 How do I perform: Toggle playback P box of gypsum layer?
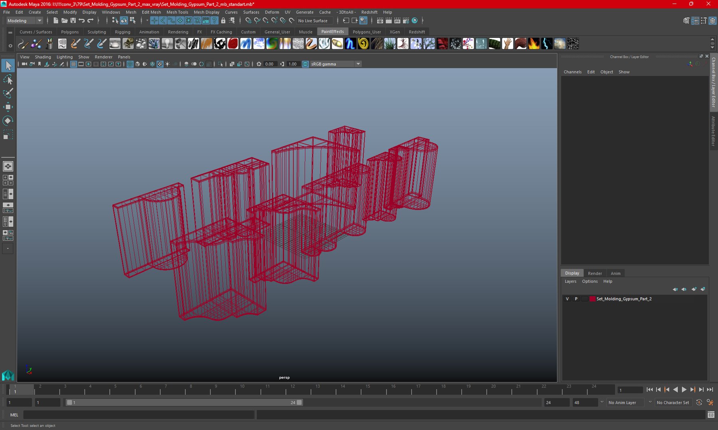click(576, 299)
